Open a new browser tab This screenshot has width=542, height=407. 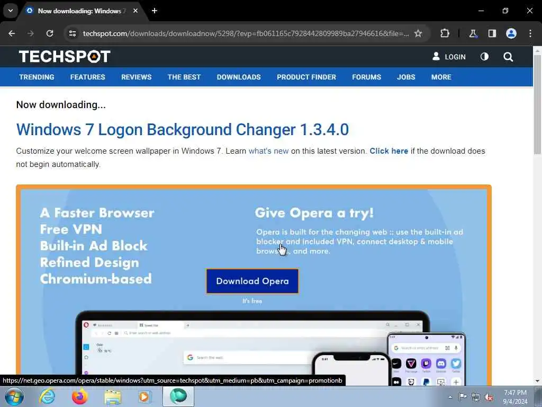(155, 11)
